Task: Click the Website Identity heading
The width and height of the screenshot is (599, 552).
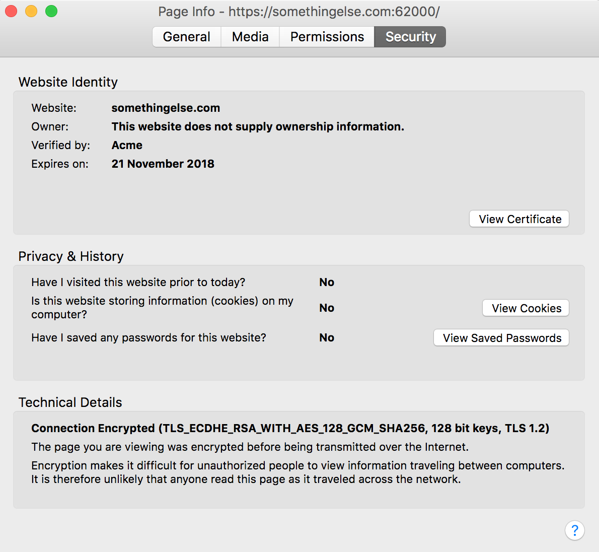Action: [68, 82]
